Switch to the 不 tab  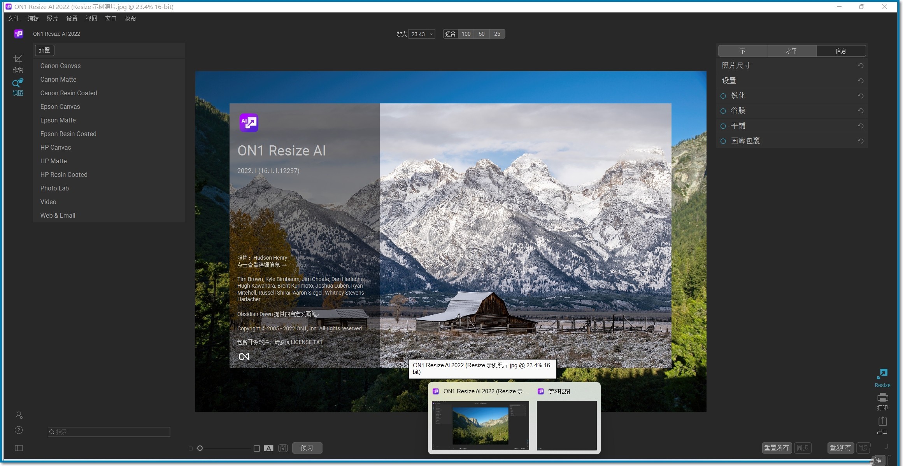(x=743, y=51)
